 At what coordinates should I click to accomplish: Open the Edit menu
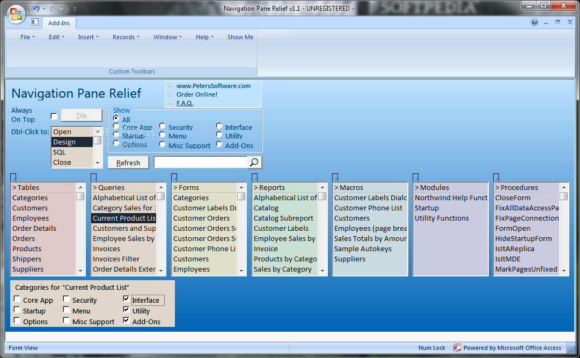coord(56,37)
